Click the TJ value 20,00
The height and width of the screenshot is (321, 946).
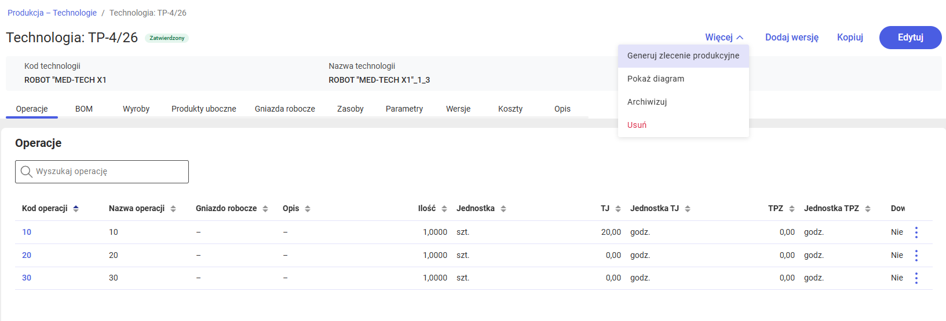pyautogui.click(x=611, y=232)
